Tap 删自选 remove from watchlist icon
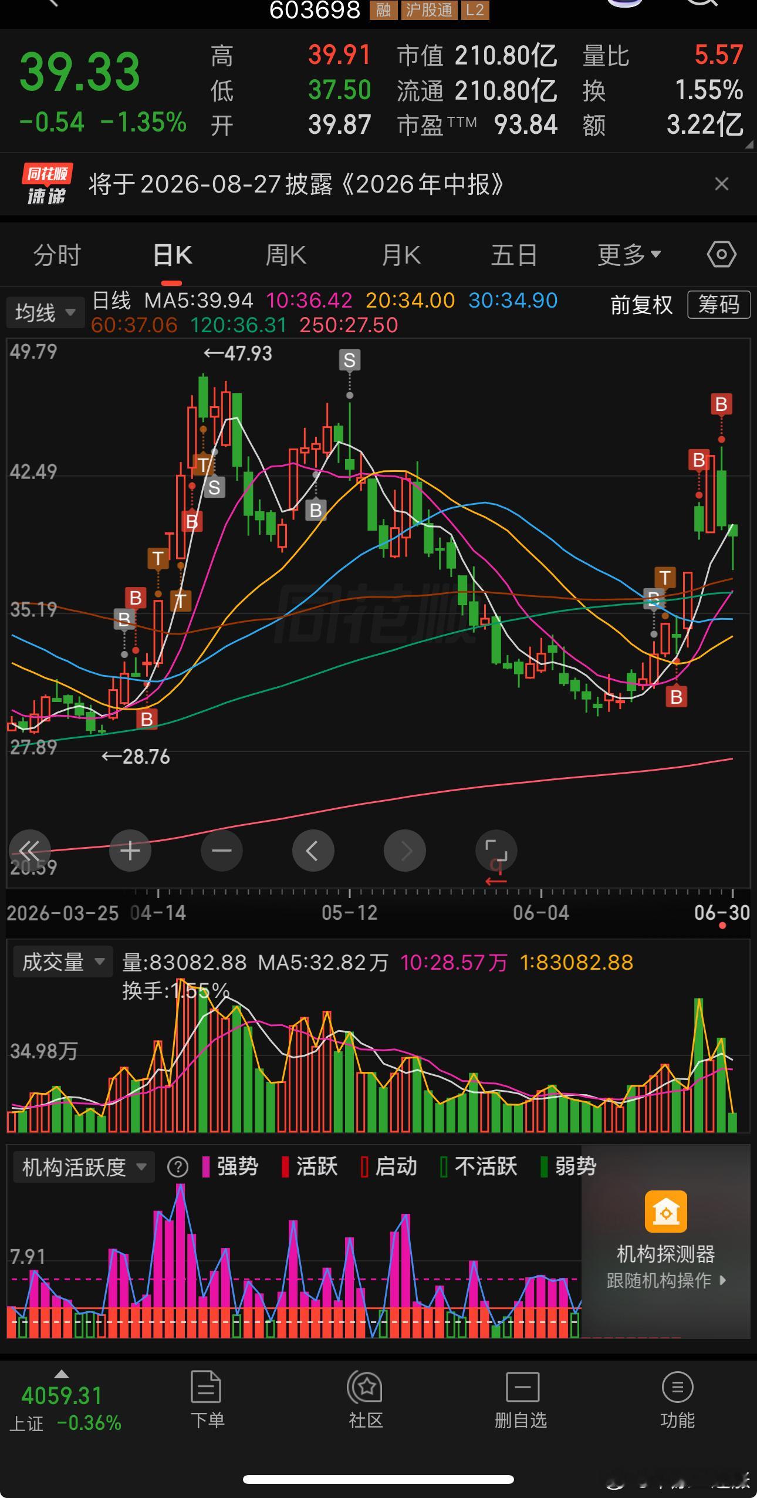This screenshot has height=1498, width=757. (522, 1387)
